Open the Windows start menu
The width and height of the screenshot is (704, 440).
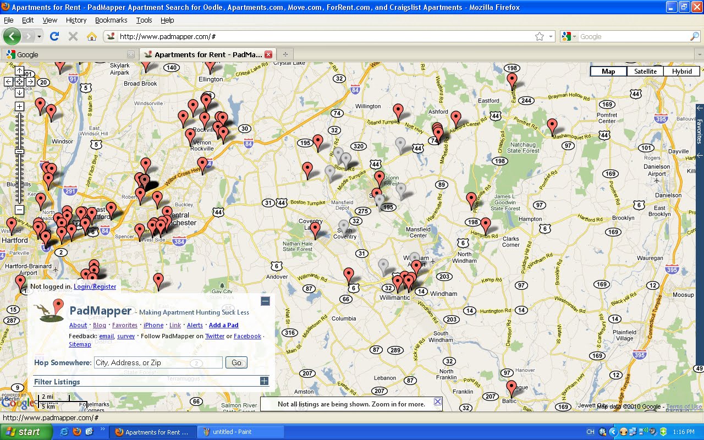(x=26, y=432)
